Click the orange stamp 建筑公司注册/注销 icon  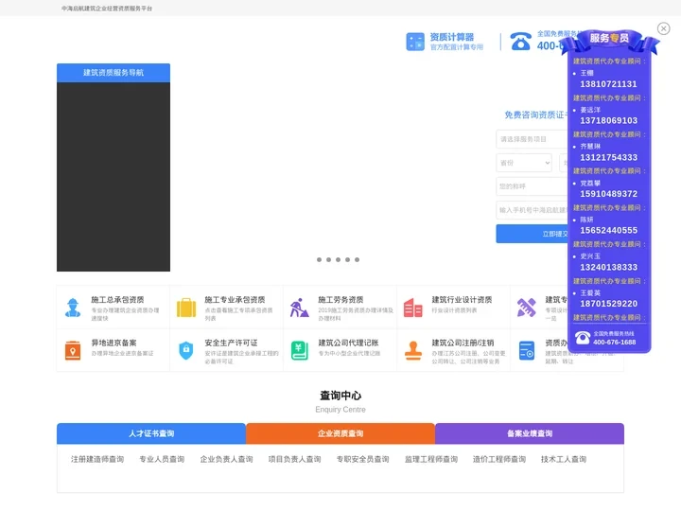[x=413, y=351]
